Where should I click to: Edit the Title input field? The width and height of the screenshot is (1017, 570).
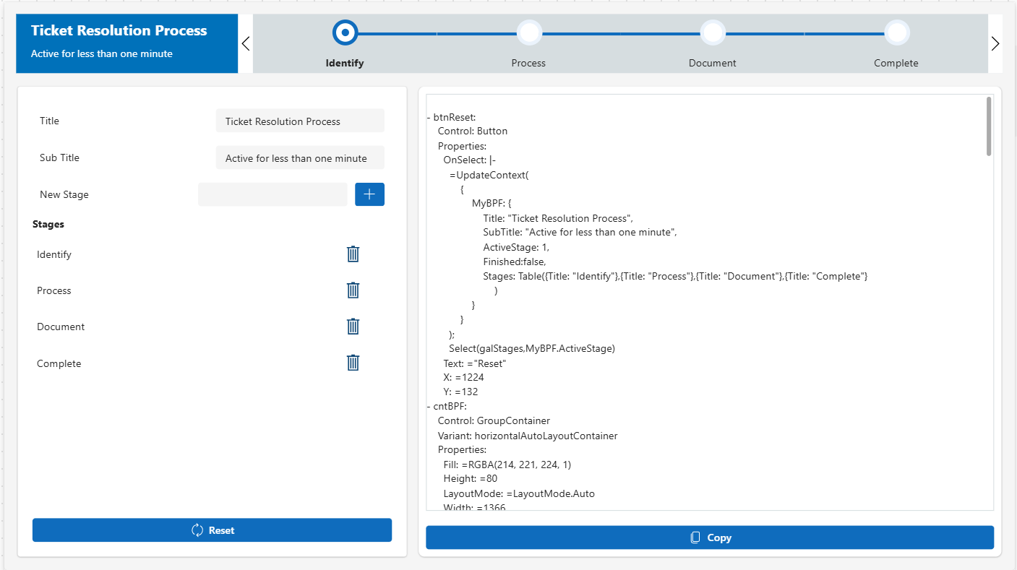(x=300, y=121)
